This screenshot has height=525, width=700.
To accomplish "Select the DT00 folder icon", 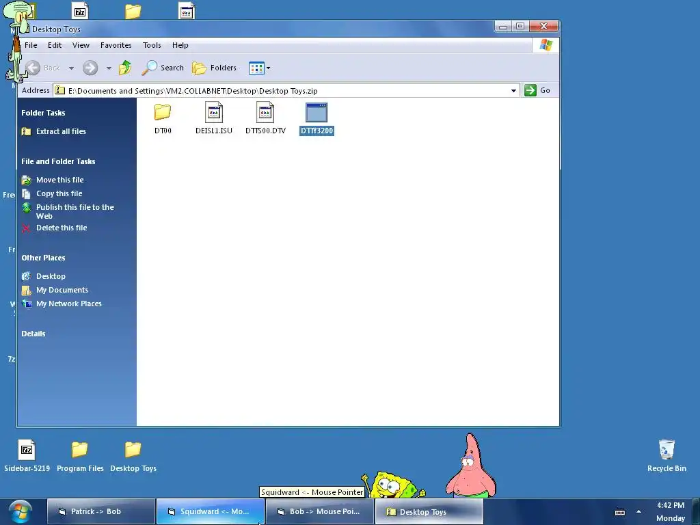I will tap(163, 112).
